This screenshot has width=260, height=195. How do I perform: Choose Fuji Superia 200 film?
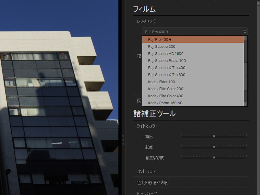point(193,46)
